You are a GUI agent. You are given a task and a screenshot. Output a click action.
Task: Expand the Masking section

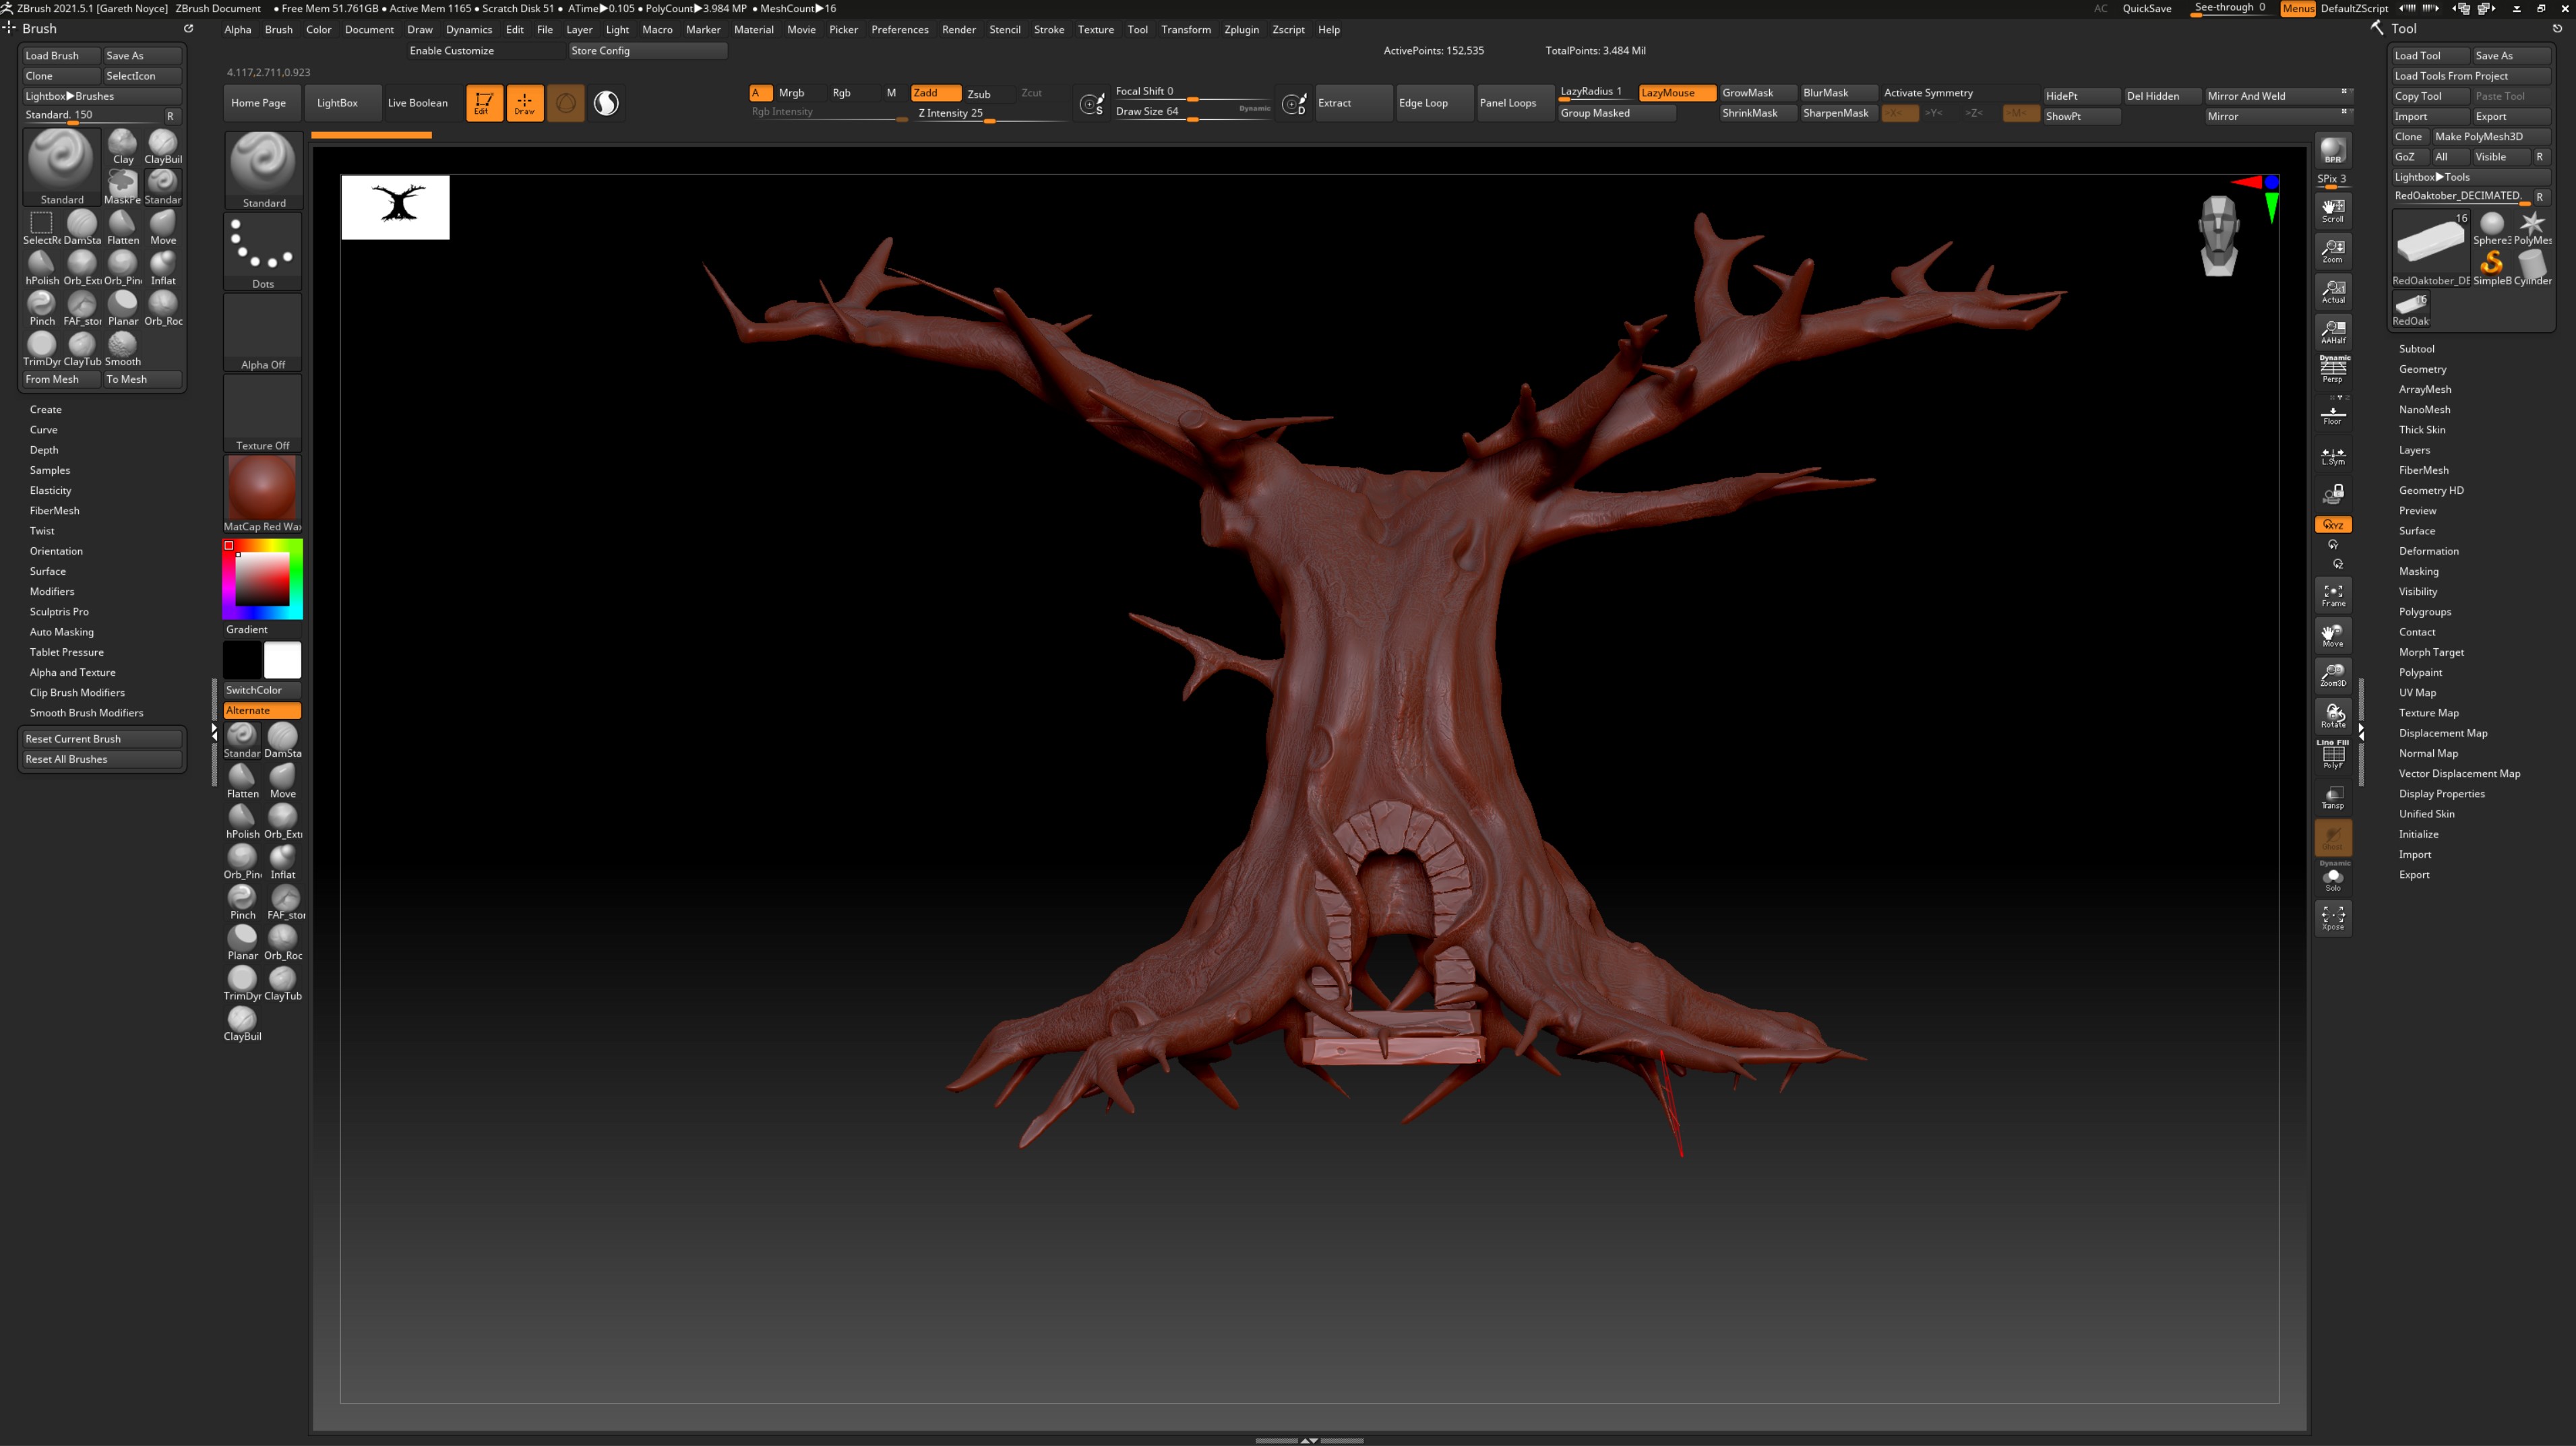click(x=2418, y=571)
